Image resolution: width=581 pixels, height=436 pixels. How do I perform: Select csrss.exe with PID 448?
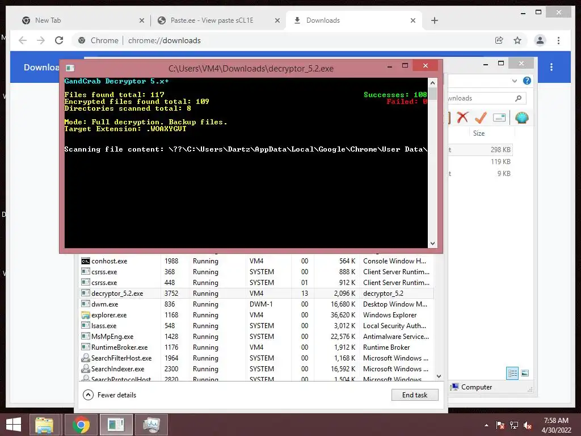256,283
